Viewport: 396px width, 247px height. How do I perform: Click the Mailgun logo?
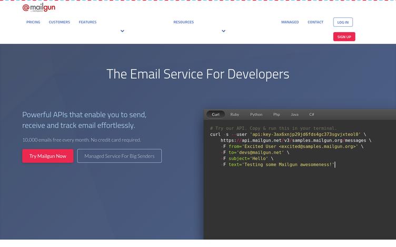pos(38,8)
